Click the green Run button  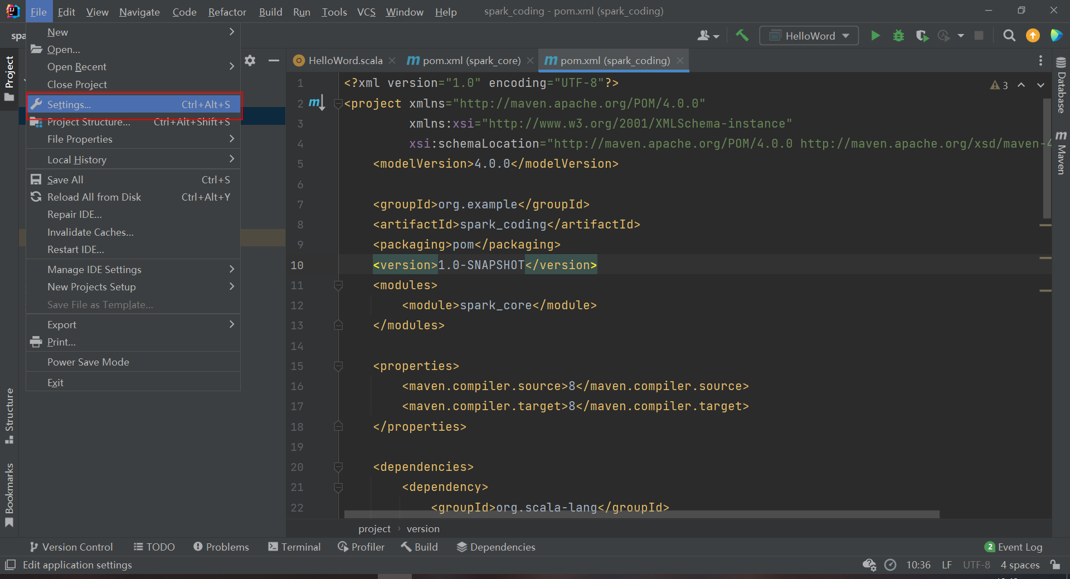(x=875, y=36)
